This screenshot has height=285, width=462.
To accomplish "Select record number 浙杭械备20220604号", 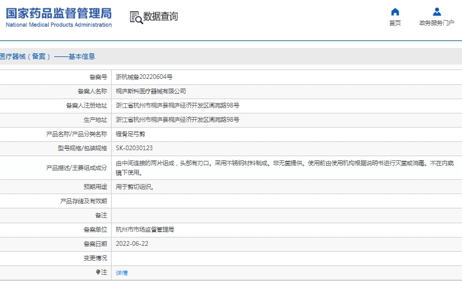I will tap(144, 77).
